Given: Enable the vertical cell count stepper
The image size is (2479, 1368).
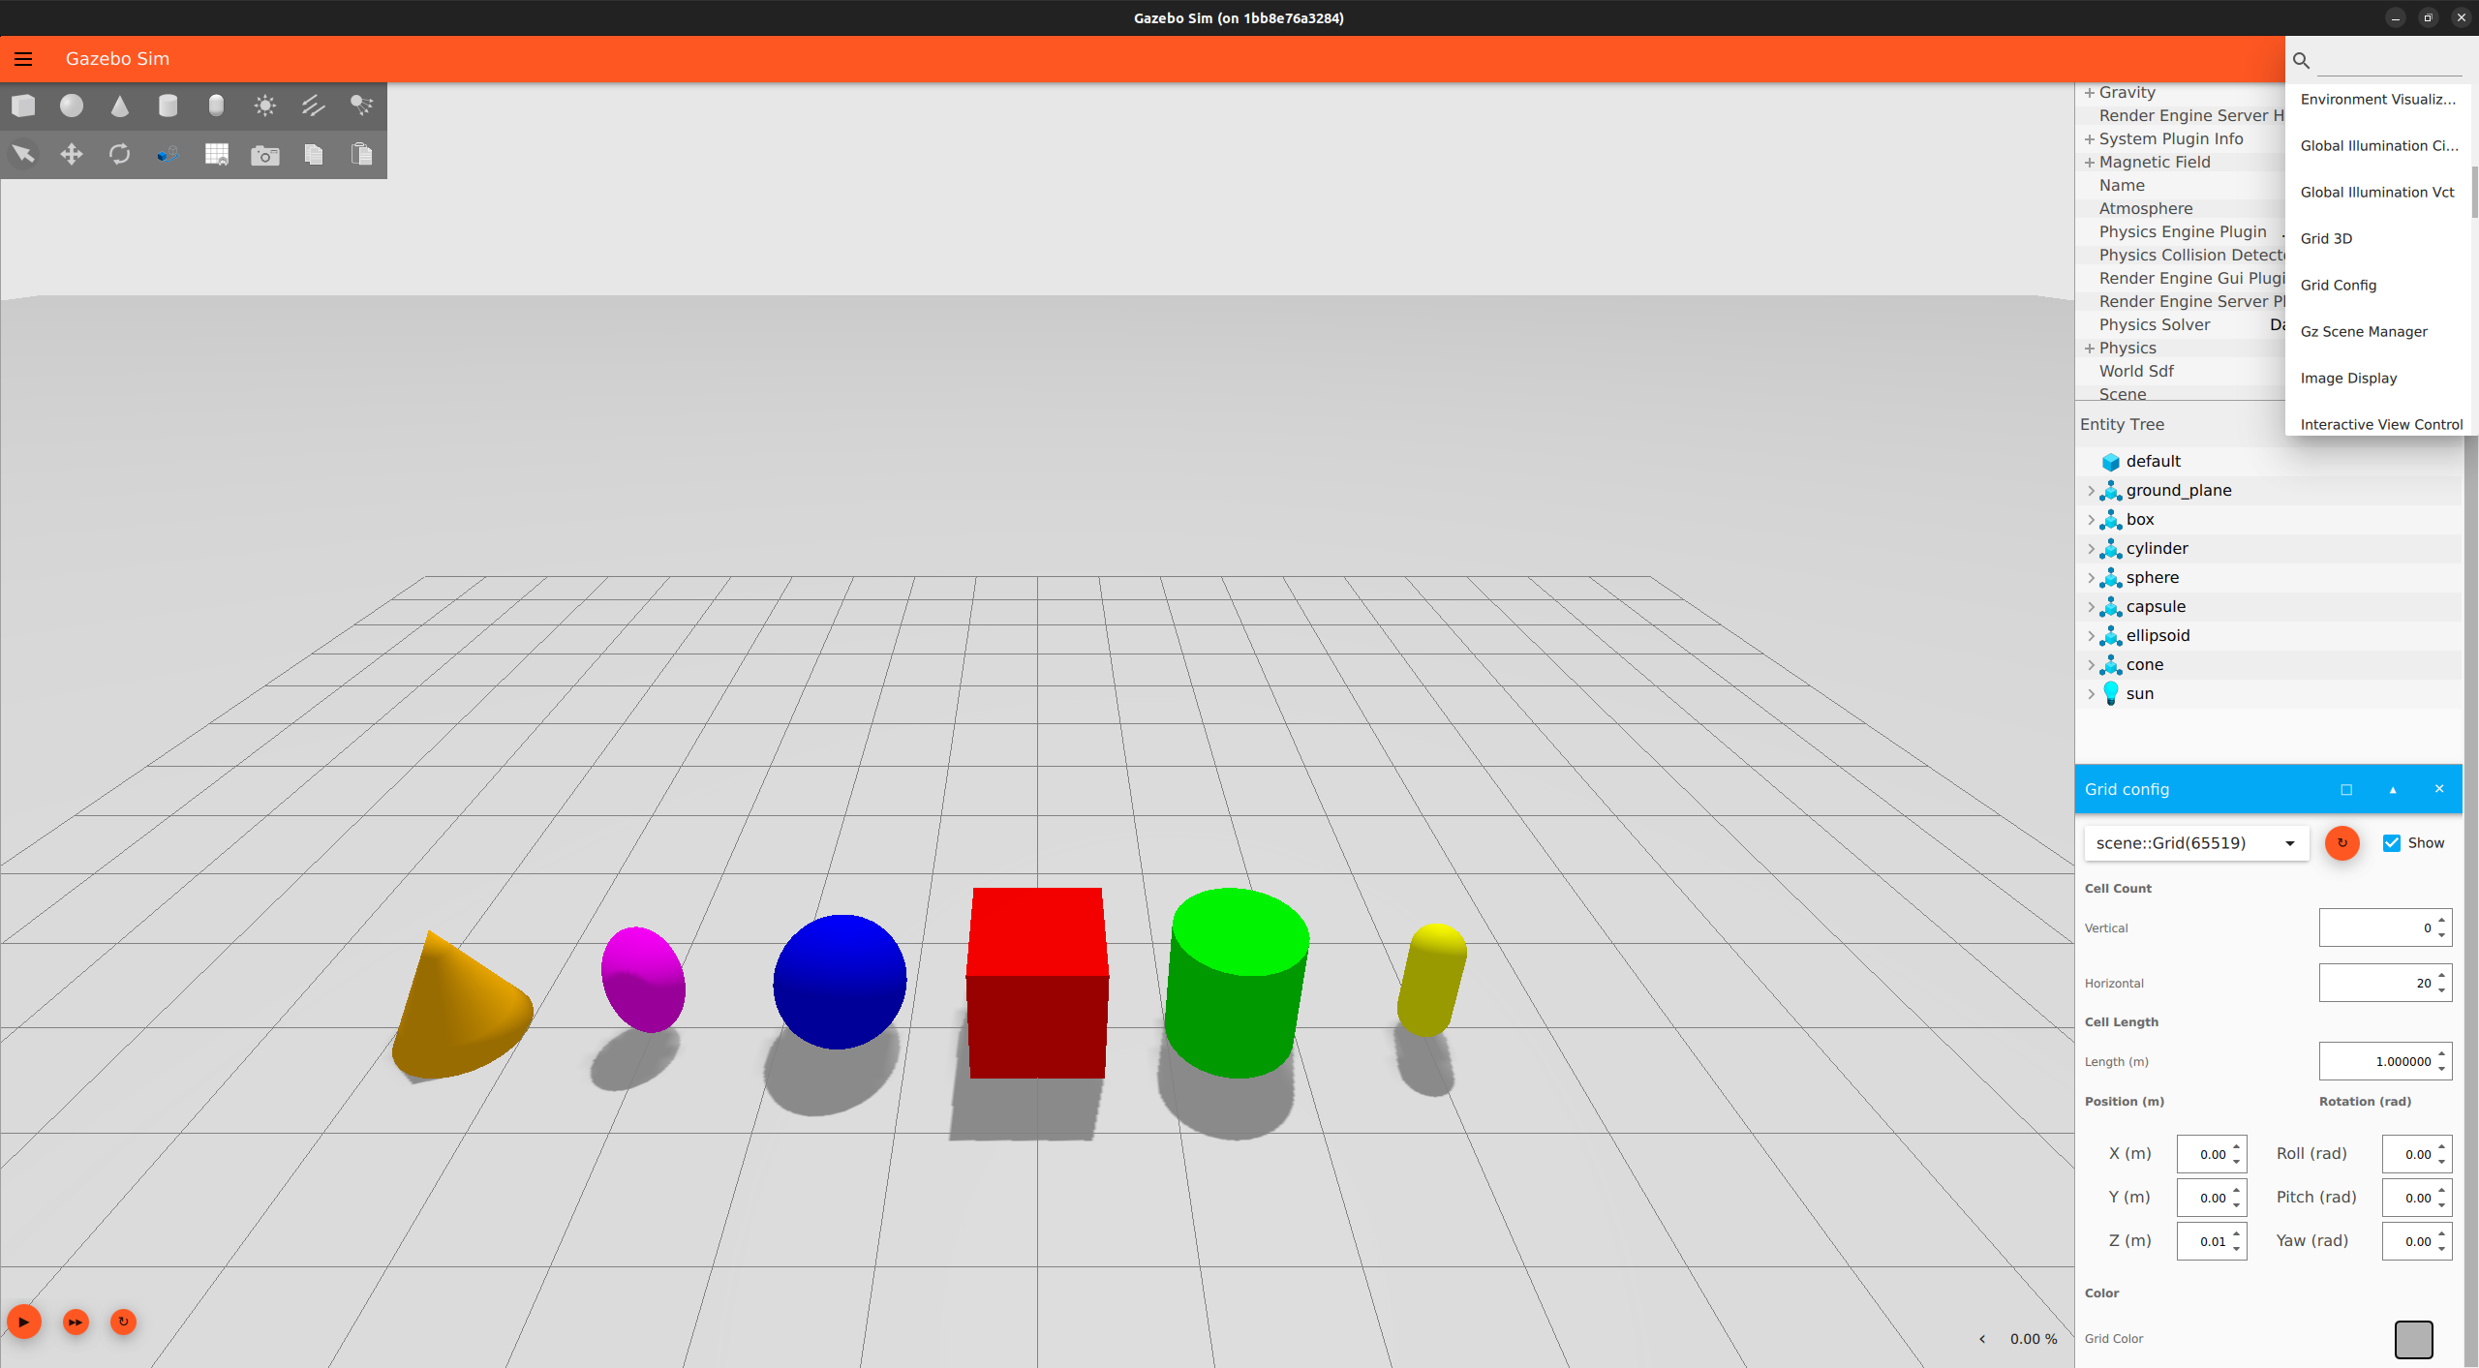Looking at the screenshot, I should 2440,927.
